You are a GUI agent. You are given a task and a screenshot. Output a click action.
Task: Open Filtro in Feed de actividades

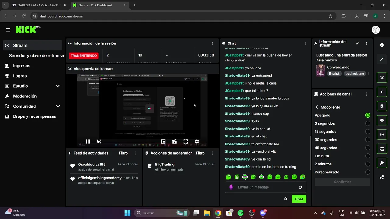point(123,153)
